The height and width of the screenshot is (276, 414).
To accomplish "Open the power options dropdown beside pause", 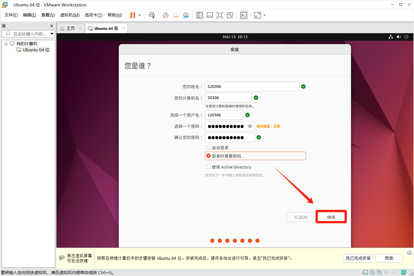I will [140, 15].
